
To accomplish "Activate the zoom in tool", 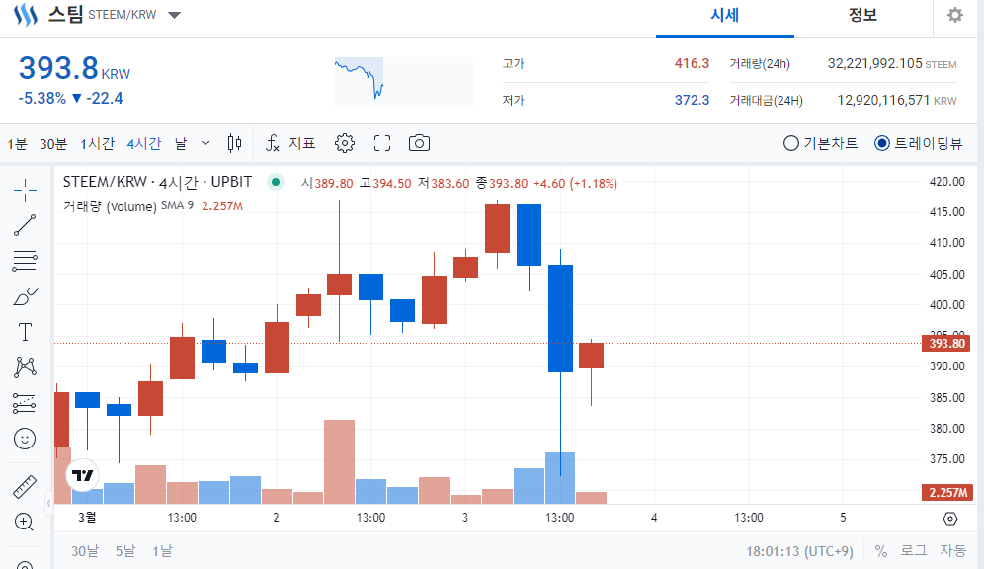I will point(24,522).
